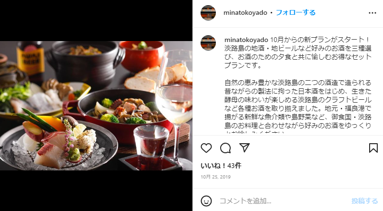Open the emoji picker smiley icon

pyautogui.click(x=206, y=201)
